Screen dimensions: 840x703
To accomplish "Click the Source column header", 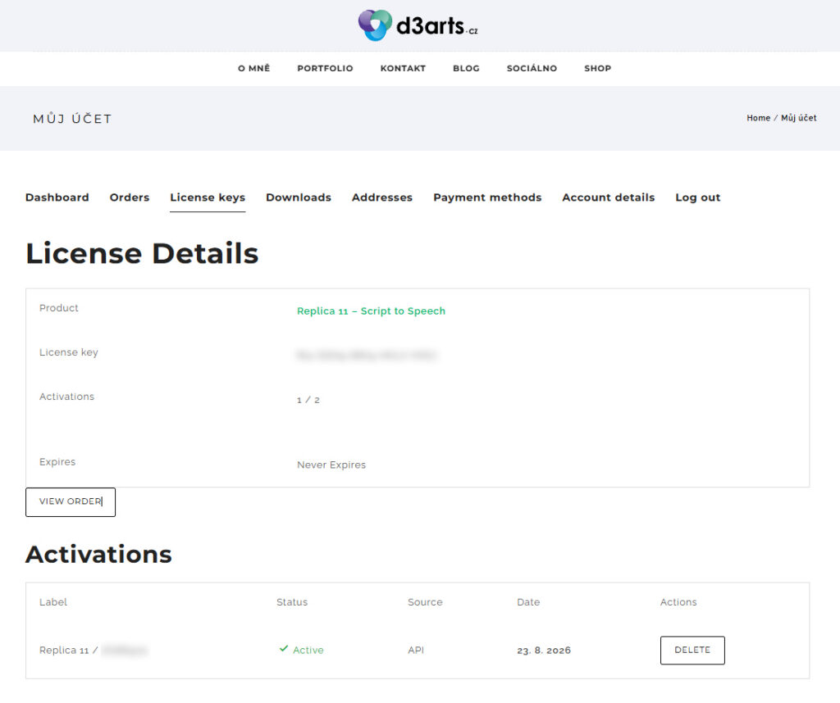I will click(x=426, y=602).
